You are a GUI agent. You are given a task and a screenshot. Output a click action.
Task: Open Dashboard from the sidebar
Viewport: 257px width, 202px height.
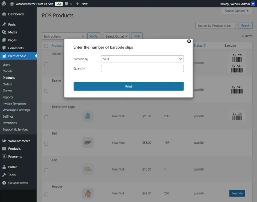[x=16, y=14]
